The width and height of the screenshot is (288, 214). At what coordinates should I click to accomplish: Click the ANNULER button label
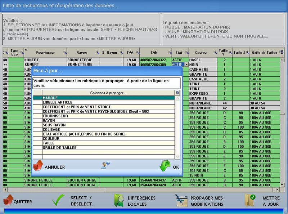[55, 167]
